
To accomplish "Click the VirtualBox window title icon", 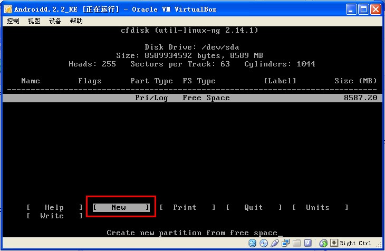I will [x=8, y=9].
